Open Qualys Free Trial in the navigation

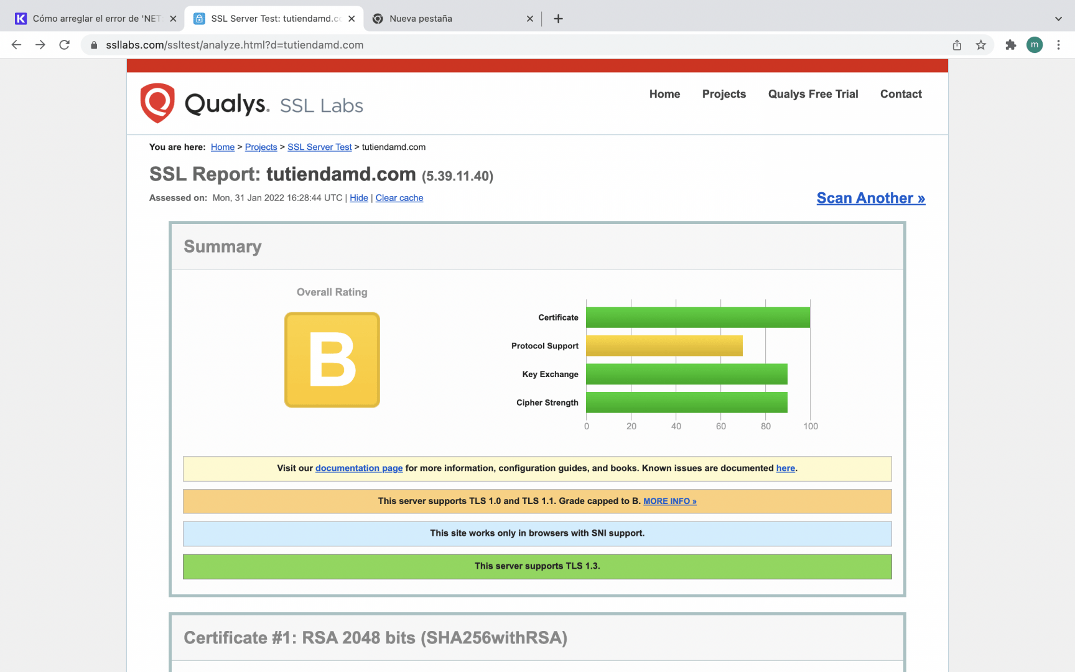click(813, 94)
